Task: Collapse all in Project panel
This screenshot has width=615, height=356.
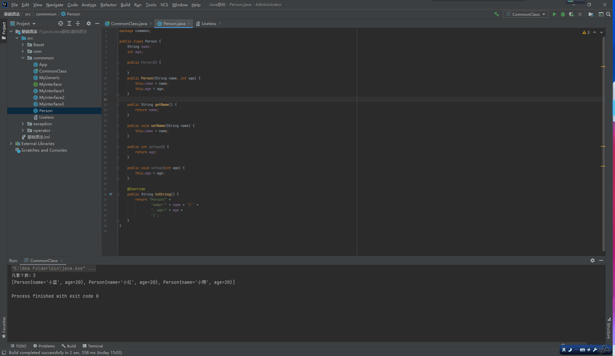Action: pyautogui.click(x=78, y=23)
